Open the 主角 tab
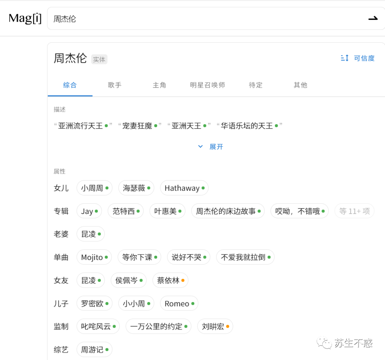 click(x=159, y=85)
